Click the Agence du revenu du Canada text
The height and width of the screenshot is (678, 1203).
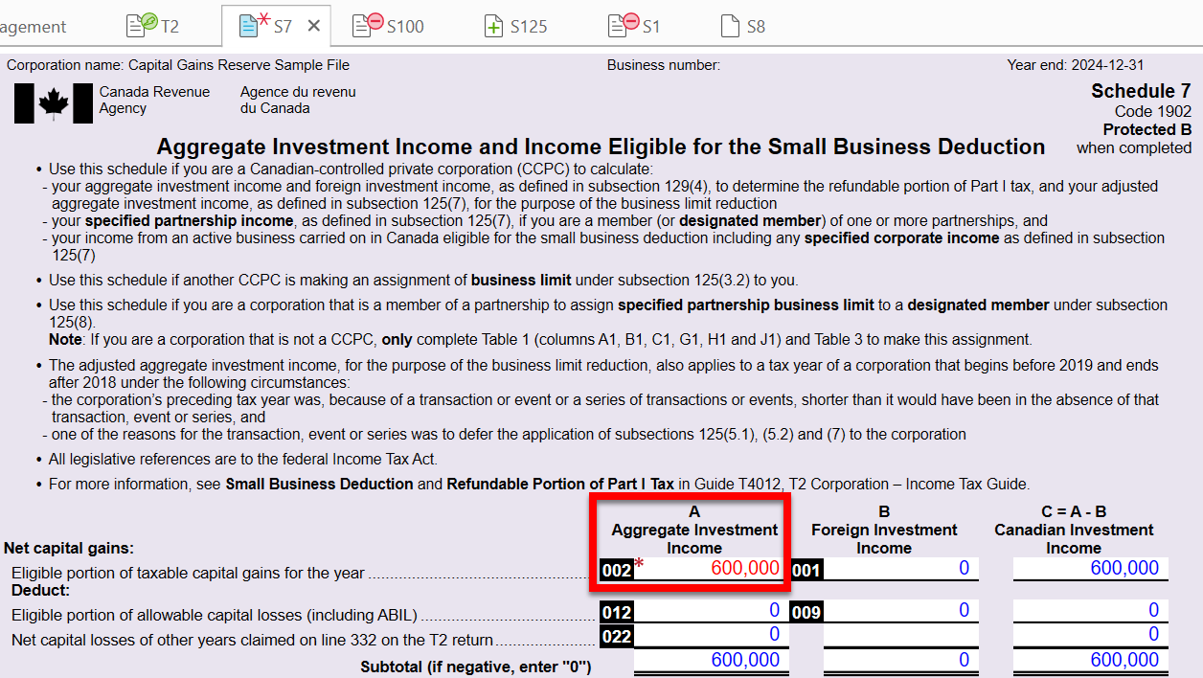pos(298,101)
